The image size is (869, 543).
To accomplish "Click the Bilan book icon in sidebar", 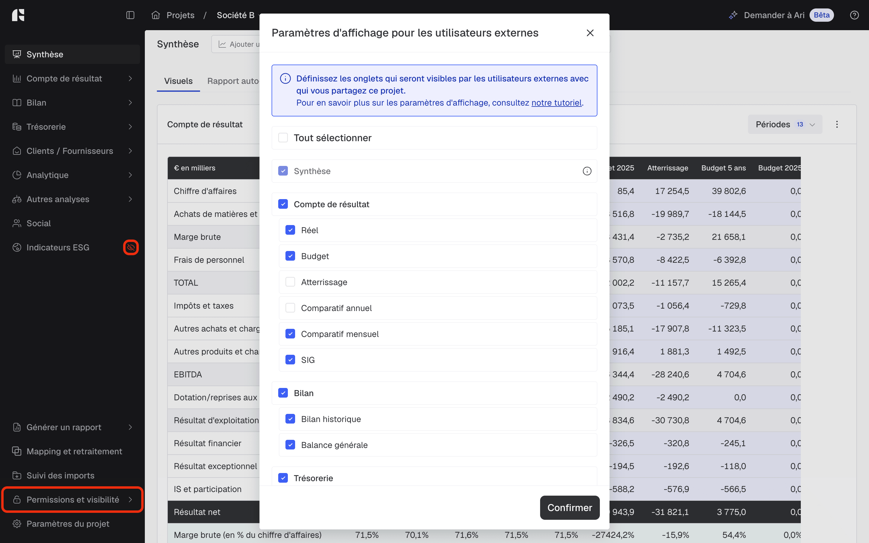I will tap(17, 103).
